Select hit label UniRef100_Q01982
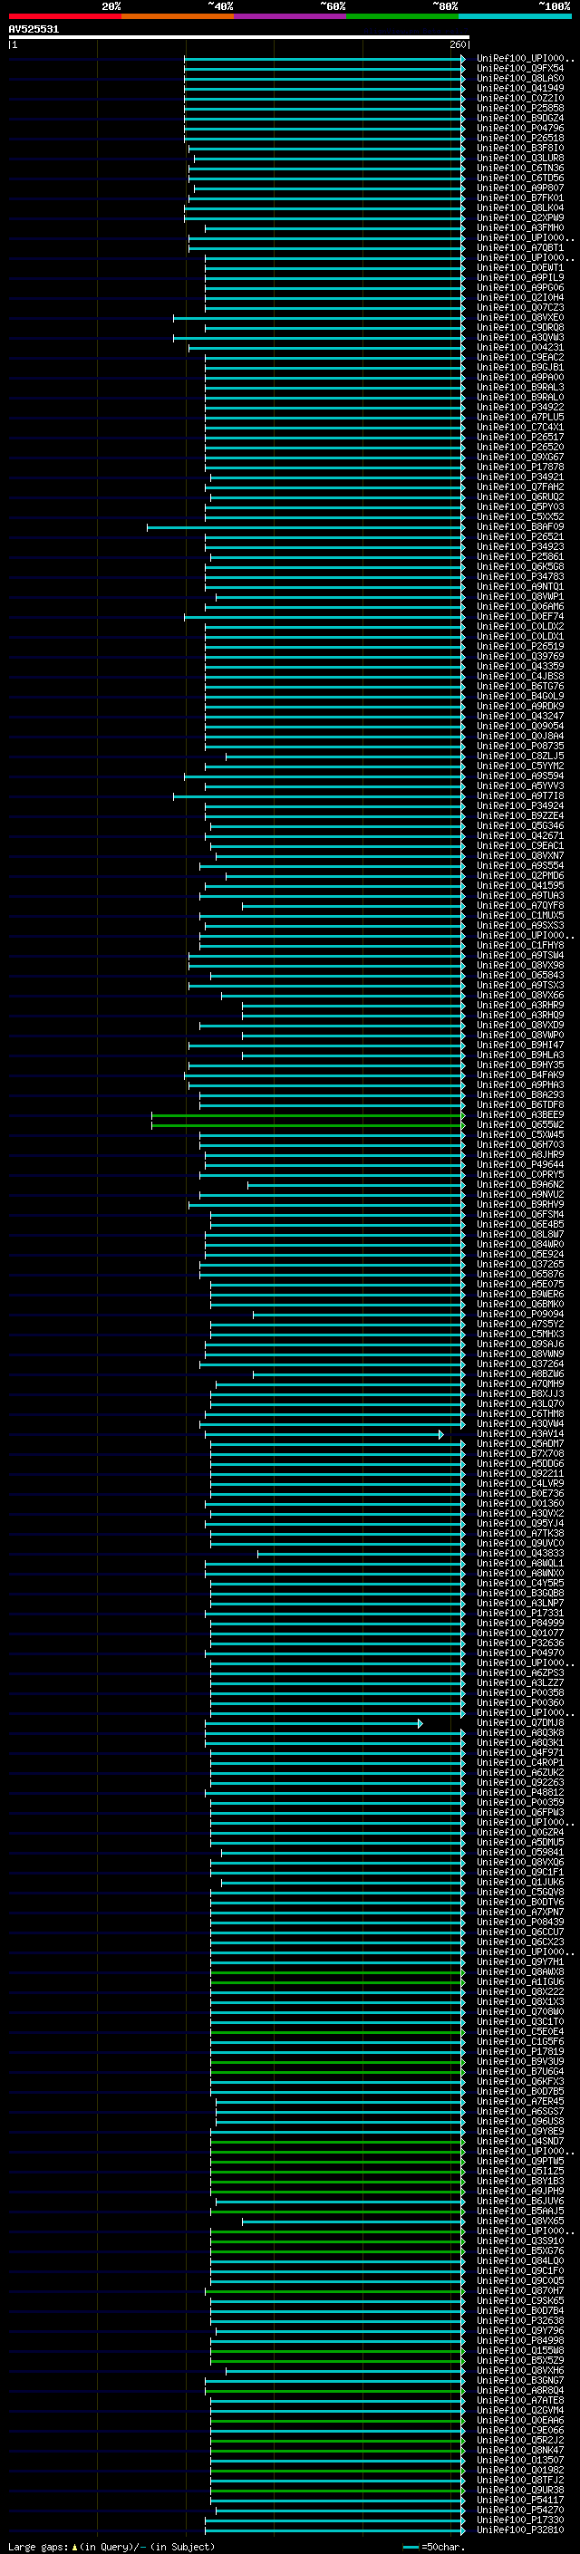This screenshot has width=580, height=2554. 520,2470
